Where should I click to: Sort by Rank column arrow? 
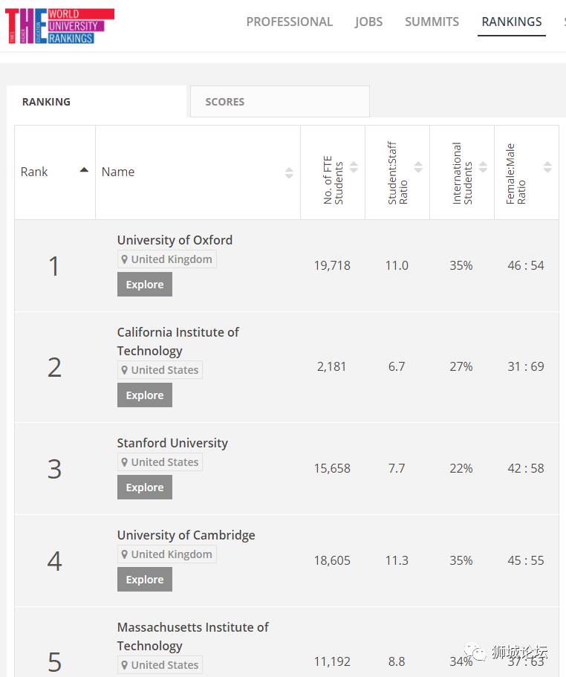click(x=84, y=170)
